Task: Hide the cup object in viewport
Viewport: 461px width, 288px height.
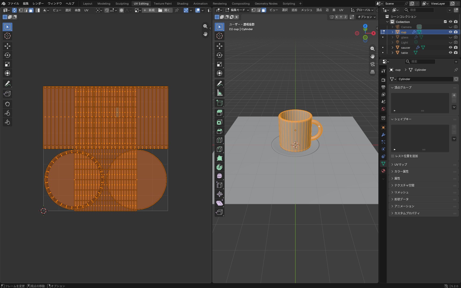Action: pos(451,32)
